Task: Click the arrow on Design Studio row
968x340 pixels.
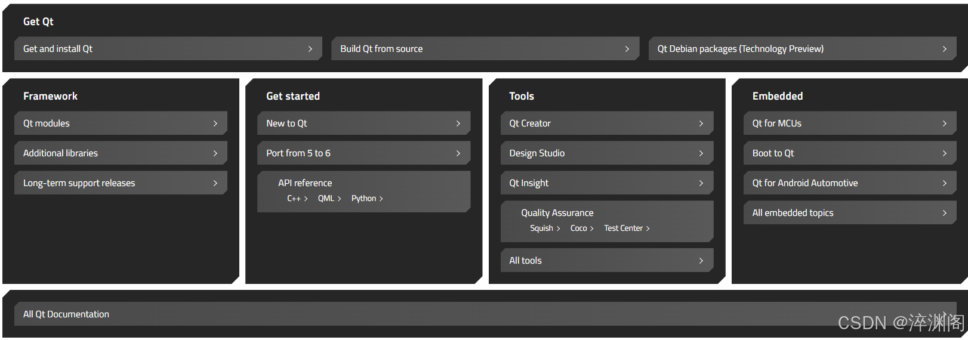Action: (x=701, y=153)
